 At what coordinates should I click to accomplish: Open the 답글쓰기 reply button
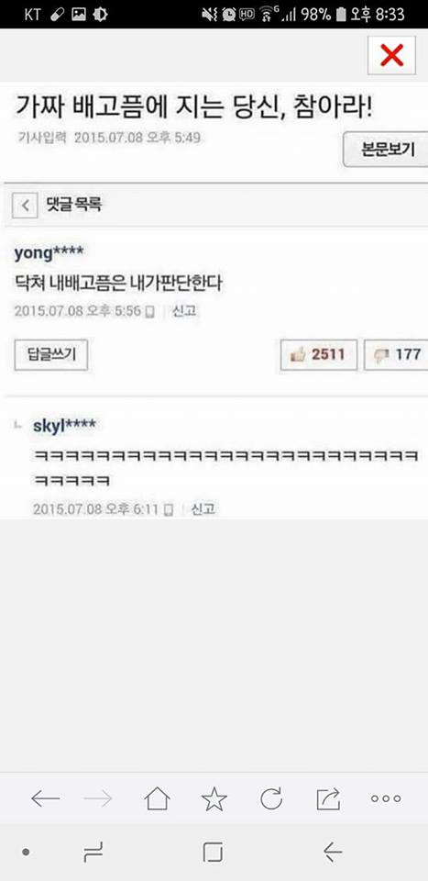pyautogui.click(x=51, y=355)
